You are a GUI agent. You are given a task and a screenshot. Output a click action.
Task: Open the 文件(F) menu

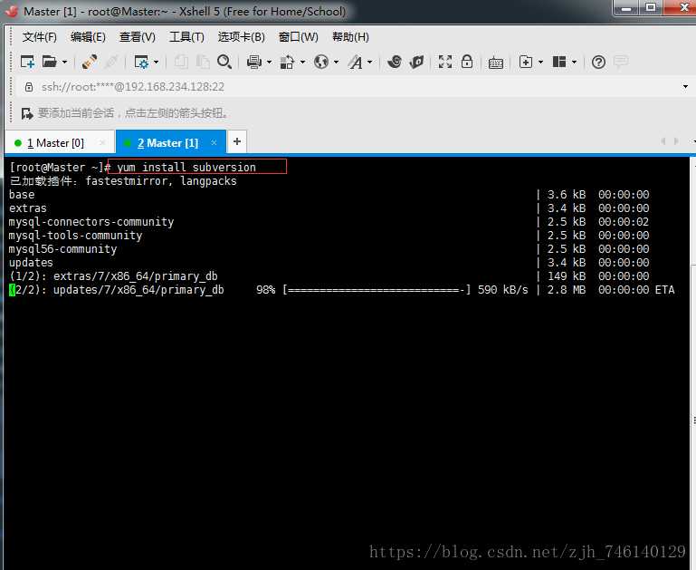(40, 37)
